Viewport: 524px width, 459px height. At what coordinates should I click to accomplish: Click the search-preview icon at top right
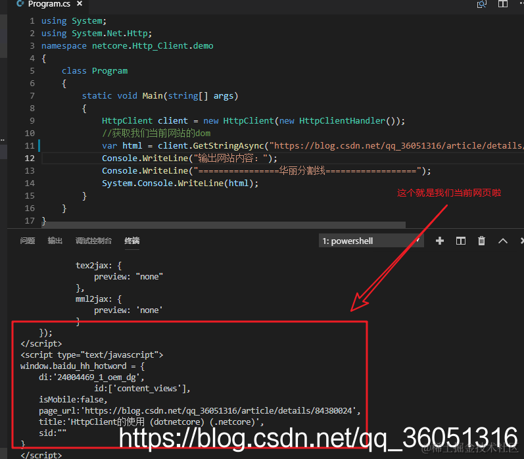click(x=481, y=4)
